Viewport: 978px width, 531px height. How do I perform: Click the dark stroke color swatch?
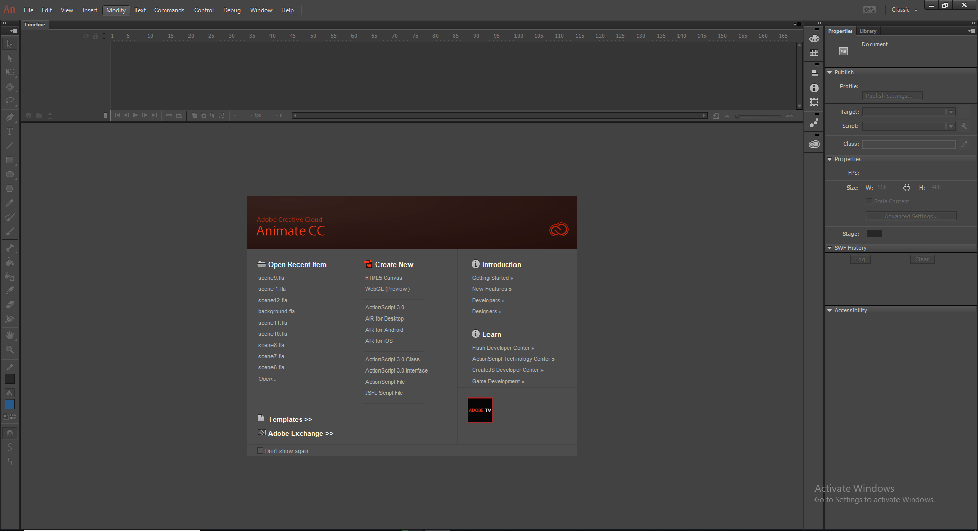pyautogui.click(x=10, y=379)
